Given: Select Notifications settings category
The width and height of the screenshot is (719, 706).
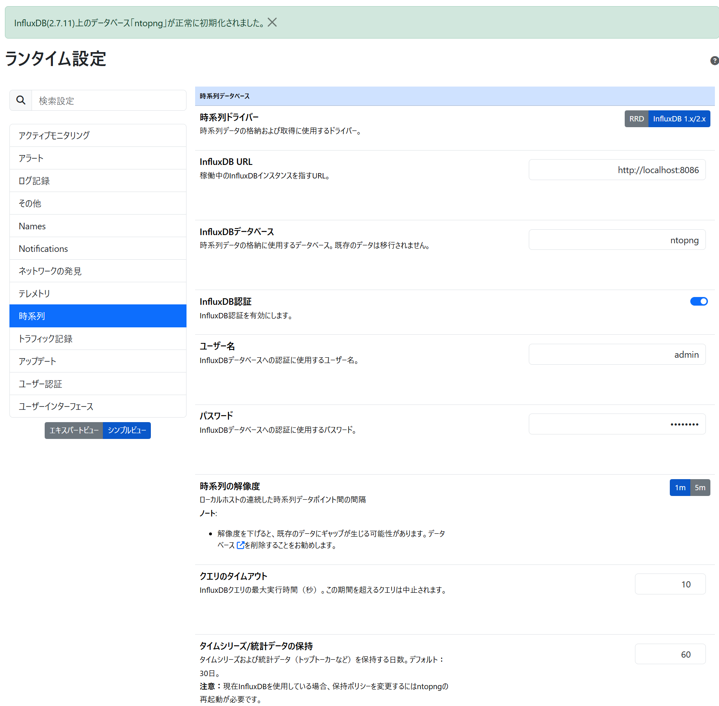Looking at the screenshot, I should click(98, 248).
